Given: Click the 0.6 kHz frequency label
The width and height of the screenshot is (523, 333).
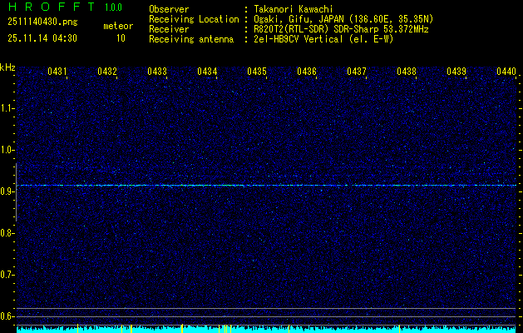Looking at the screenshot, I should click(7, 316).
